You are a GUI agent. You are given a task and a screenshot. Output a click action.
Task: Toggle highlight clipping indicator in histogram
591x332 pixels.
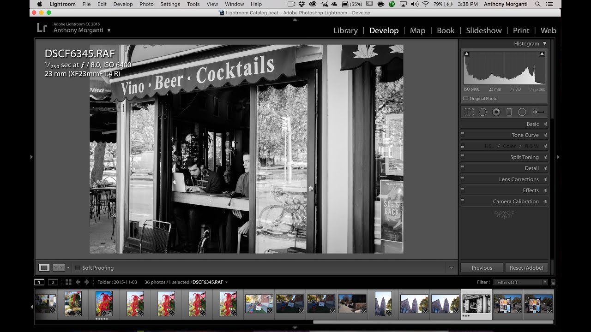[542, 54]
